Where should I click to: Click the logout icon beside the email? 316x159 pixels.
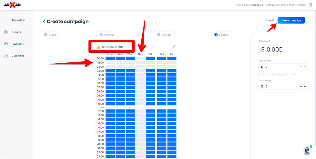coord(310,5)
